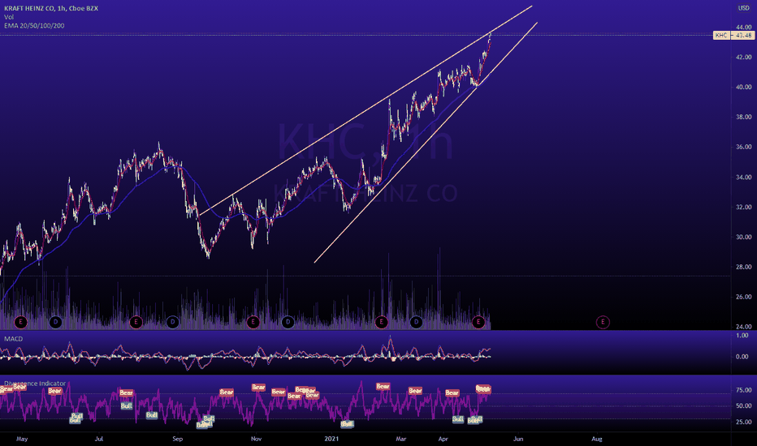The image size is (757, 446).
Task: Click the newest Bear label at the indicator's right end
Action: (483, 388)
